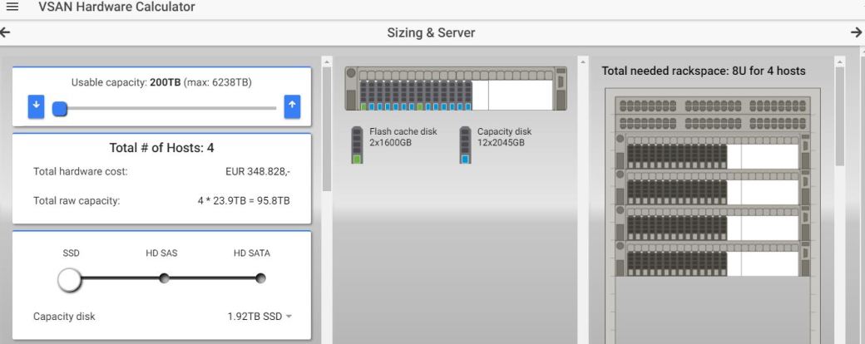865x344 pixels.
Task: Click the rack panel scrollbar thumb
Action: (x=839, y=115)
